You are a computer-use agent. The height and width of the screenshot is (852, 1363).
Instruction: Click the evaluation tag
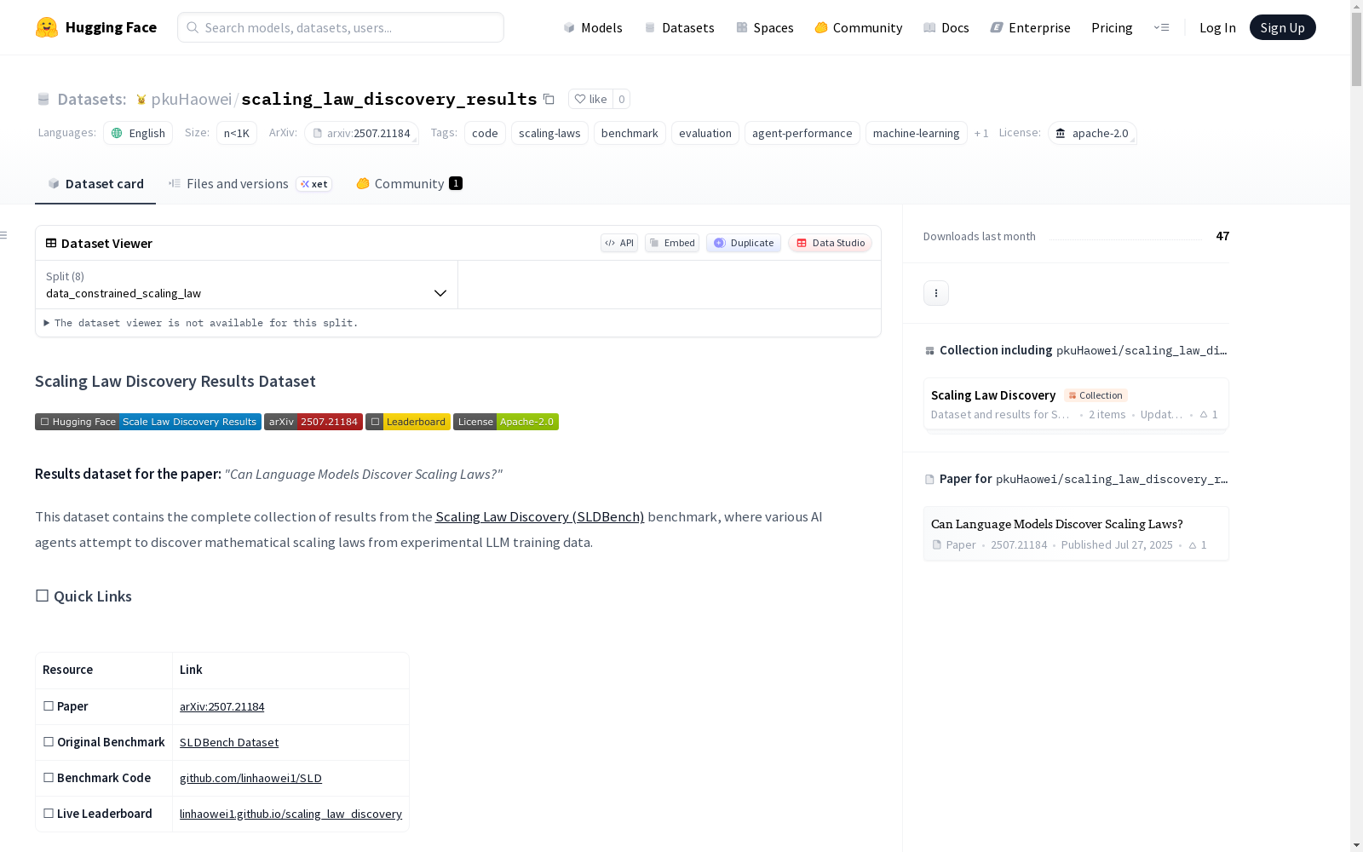[705, 133]
